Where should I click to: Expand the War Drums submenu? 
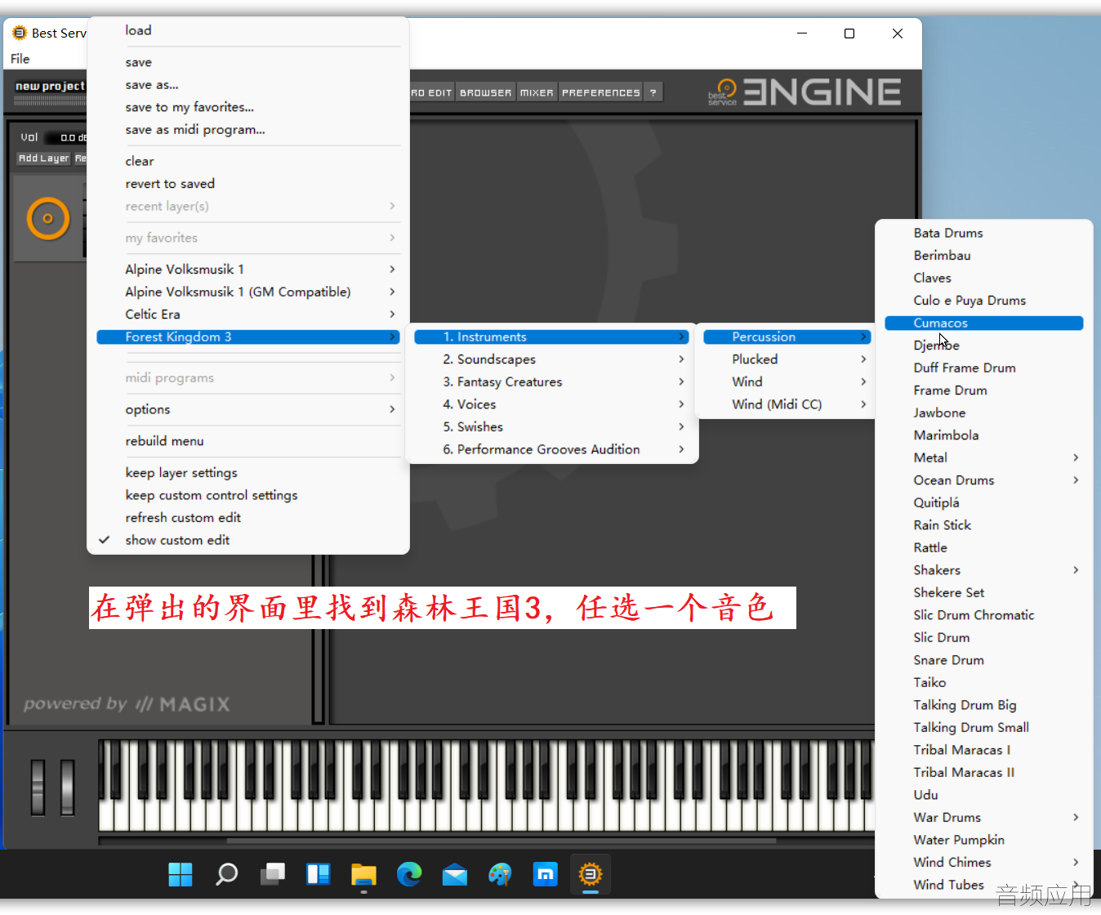[x=984, y=817]
